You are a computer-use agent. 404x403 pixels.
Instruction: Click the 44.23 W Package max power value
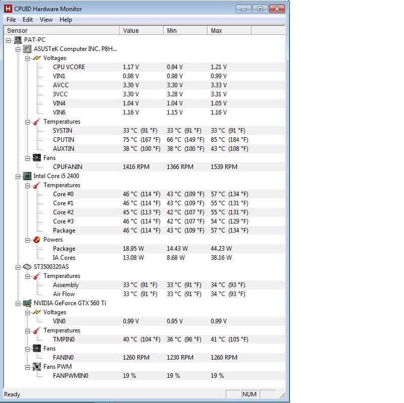click(x=221, y=249)
